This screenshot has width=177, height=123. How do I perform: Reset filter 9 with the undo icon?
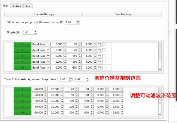(99, 62)
